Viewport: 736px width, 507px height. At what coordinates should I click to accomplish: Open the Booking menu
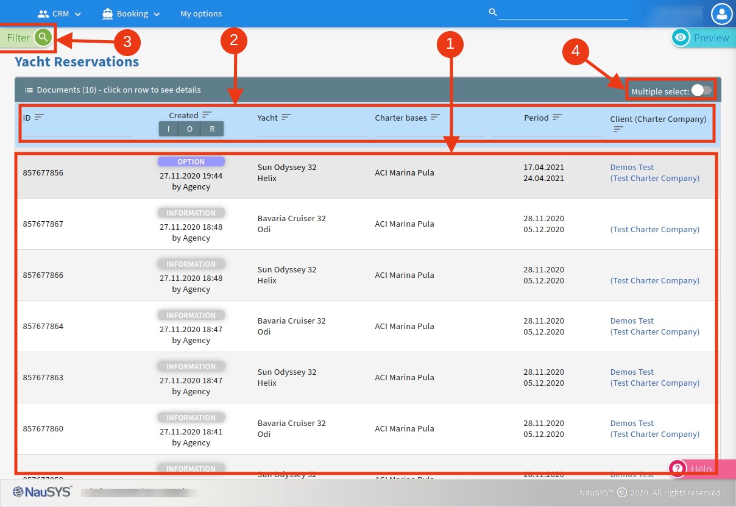(x=131, y=13)
